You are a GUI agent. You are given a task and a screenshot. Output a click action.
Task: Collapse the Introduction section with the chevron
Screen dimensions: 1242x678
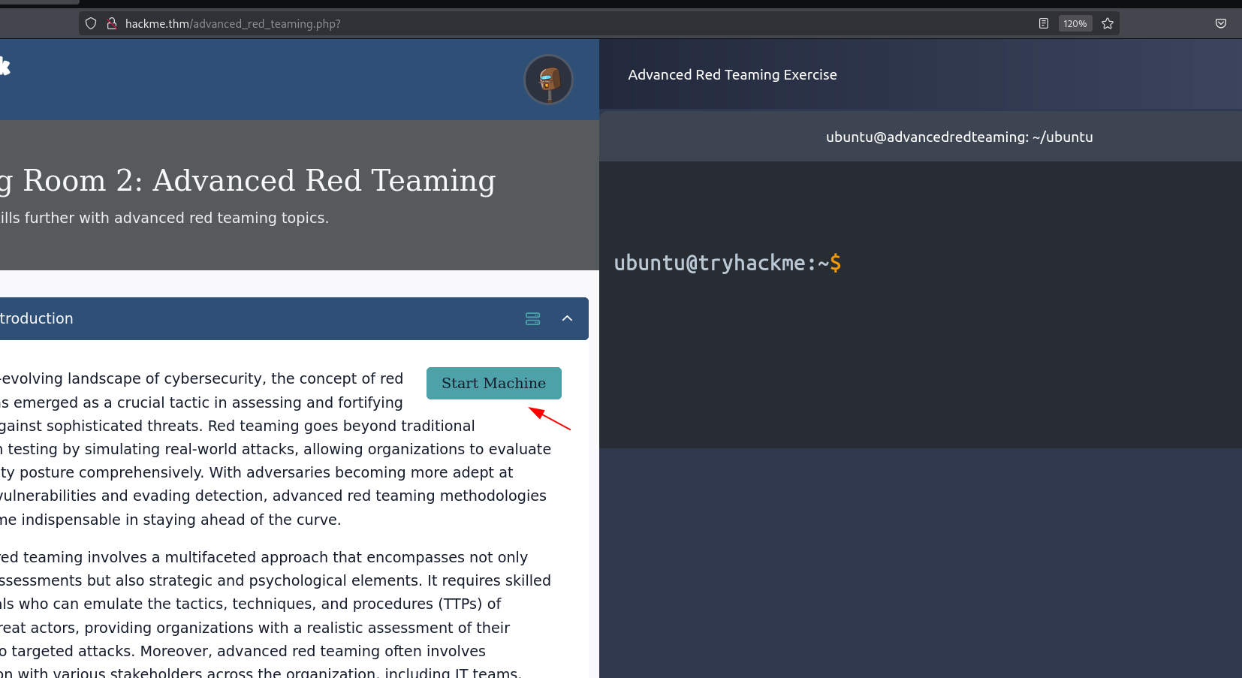pyautogui.click(x=567, y=318)
